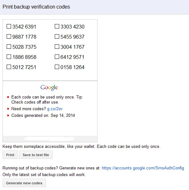This screenshot has height=190, width=189.
Task: Click the Print button
Action: coord(10,155)
